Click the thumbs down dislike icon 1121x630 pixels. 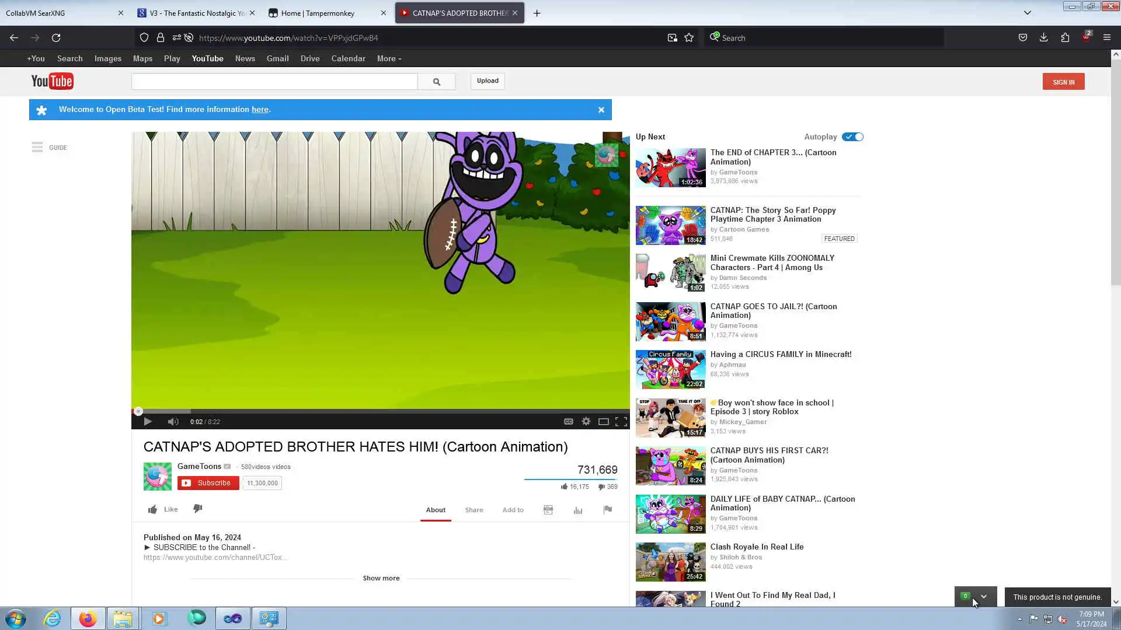[x=198, y=509]
